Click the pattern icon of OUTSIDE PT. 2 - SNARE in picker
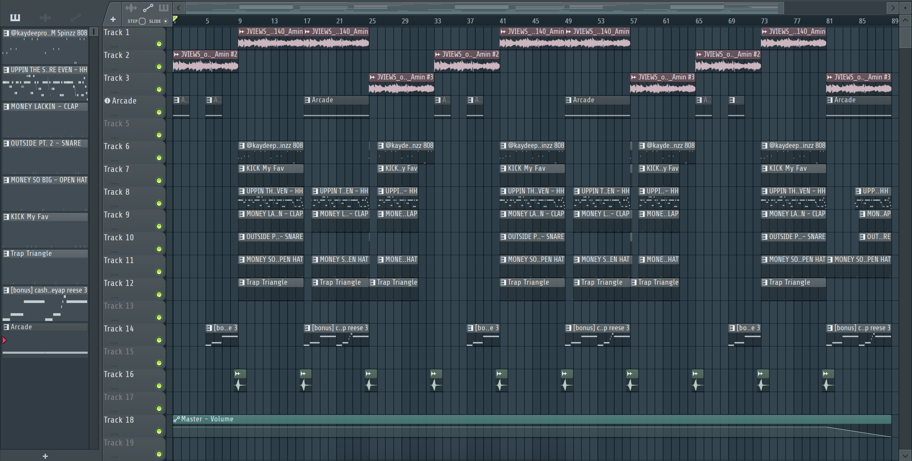The width and height of the screenshot is (912, 461). [6, 143]
